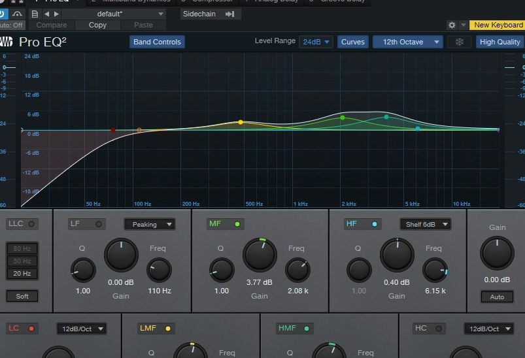Select the teal HMF node on graph
This screenshot has width=525, height=358.
point(386,117)
